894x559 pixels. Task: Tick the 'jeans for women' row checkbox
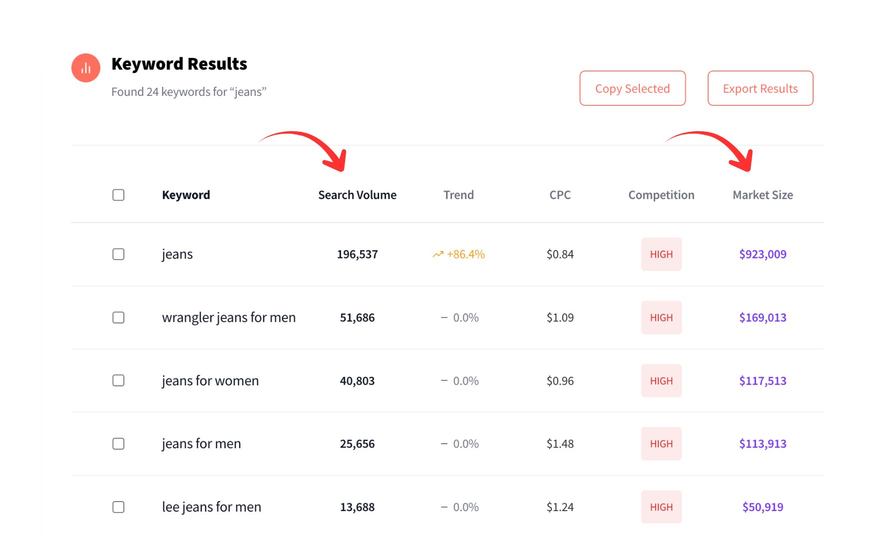point(118,381)
